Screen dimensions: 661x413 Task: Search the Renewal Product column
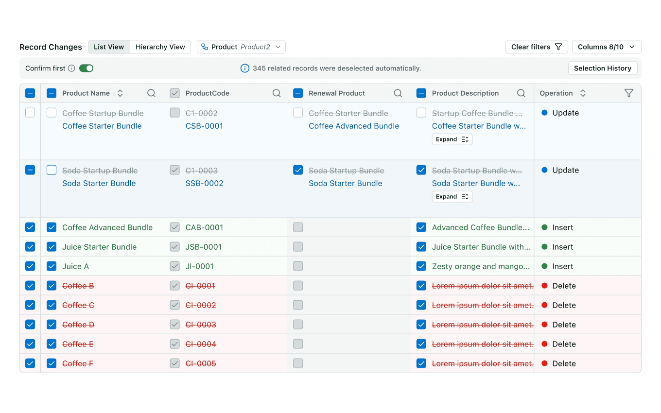[x=398, y=93]
